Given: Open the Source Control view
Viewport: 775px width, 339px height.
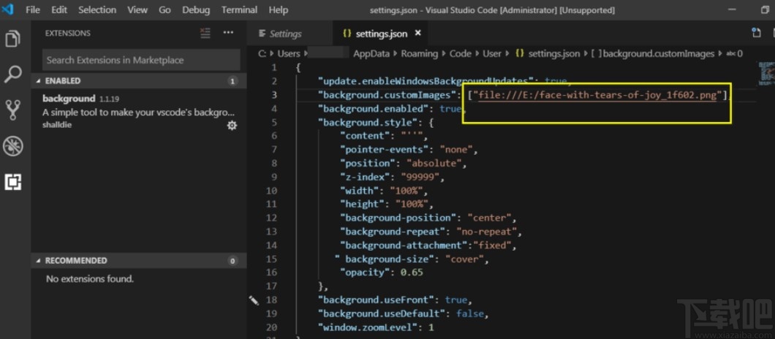Looking at the screenshot, I should pyautogui.click(x=13, y=110).
